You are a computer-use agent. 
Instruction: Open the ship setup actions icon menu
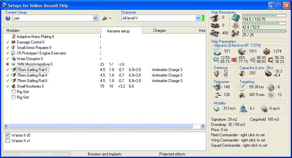[x=107, y=18]
